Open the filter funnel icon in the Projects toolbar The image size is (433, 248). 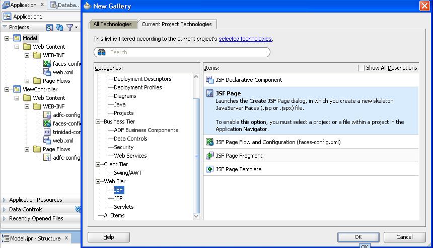[70, 27]
